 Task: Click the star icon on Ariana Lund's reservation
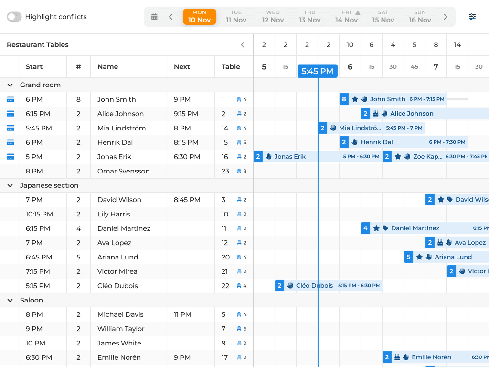tap(419, 257)
